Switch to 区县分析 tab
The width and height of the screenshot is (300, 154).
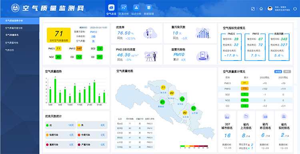124,10
